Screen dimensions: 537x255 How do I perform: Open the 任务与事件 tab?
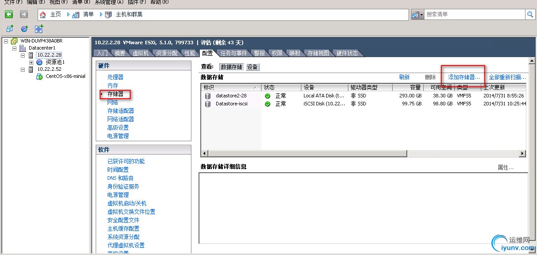click(x=233, y=53)
